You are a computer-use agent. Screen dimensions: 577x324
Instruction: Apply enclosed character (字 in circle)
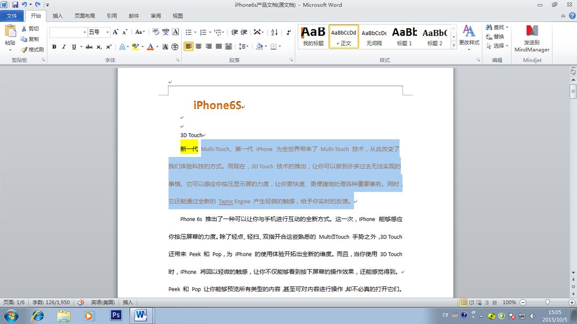(175, 47)
